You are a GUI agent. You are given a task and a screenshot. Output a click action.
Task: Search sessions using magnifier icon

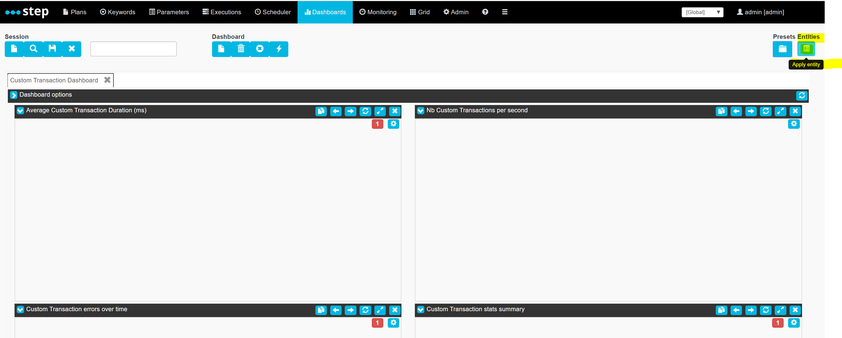click(33, 49)
